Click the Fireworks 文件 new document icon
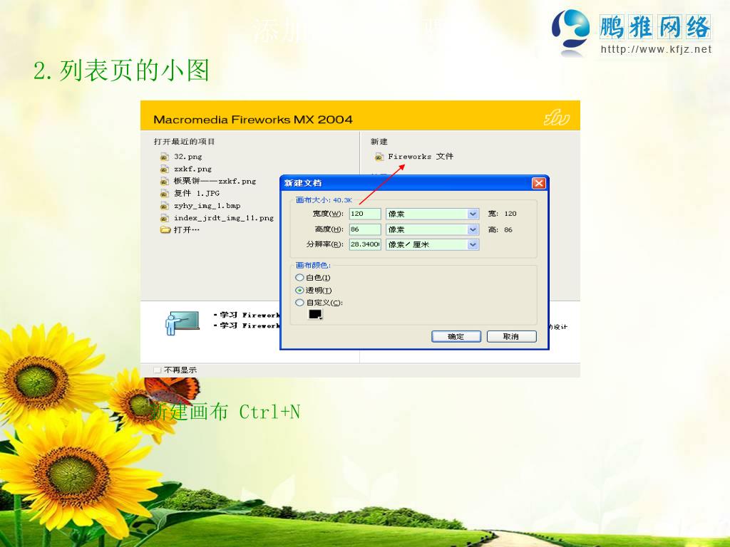 (x=379, y=157)
